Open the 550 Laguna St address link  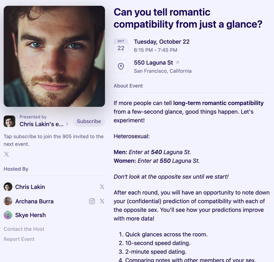pyautogui.click(x=153, y=63)
